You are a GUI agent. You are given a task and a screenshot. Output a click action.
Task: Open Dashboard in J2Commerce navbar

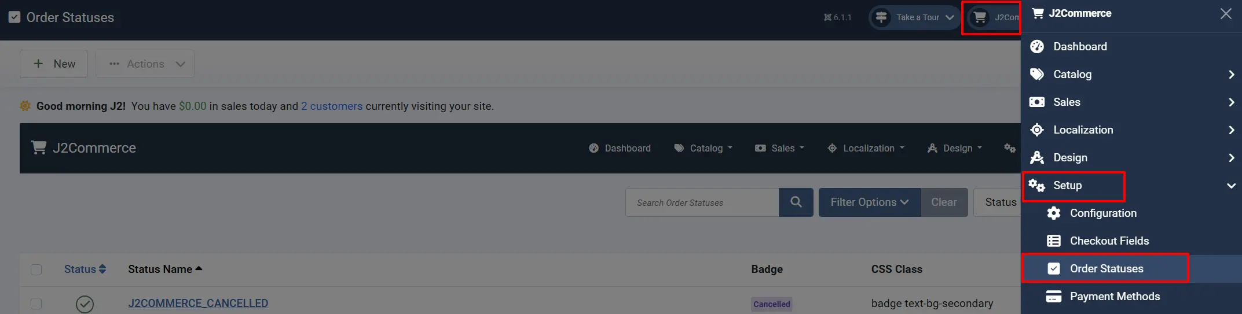coord(620,149)
